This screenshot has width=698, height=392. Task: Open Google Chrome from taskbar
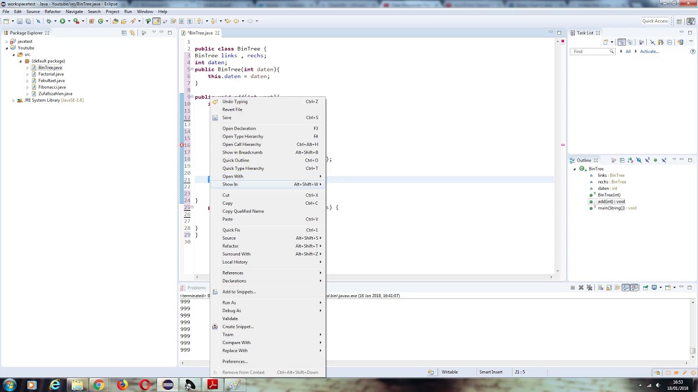[99, 385]
